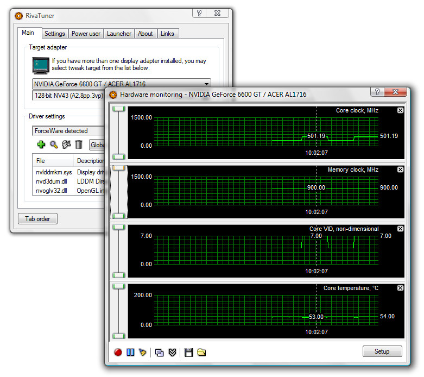424x377 pixels.
Task: Click the lower slider handle of Core VID graph
Action: click(x=119, y=275)
